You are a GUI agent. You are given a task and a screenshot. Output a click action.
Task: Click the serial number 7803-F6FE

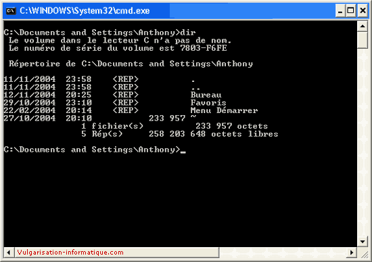click(x=204, y=48)
